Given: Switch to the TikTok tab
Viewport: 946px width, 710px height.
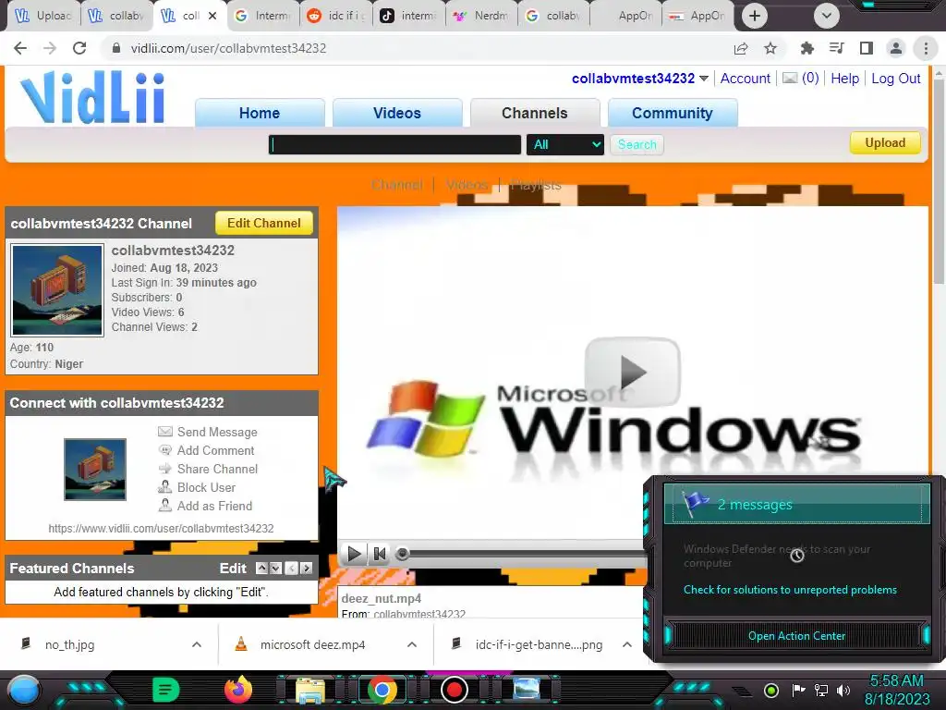Looking at the screenshot, I should [x=409, y=16].
